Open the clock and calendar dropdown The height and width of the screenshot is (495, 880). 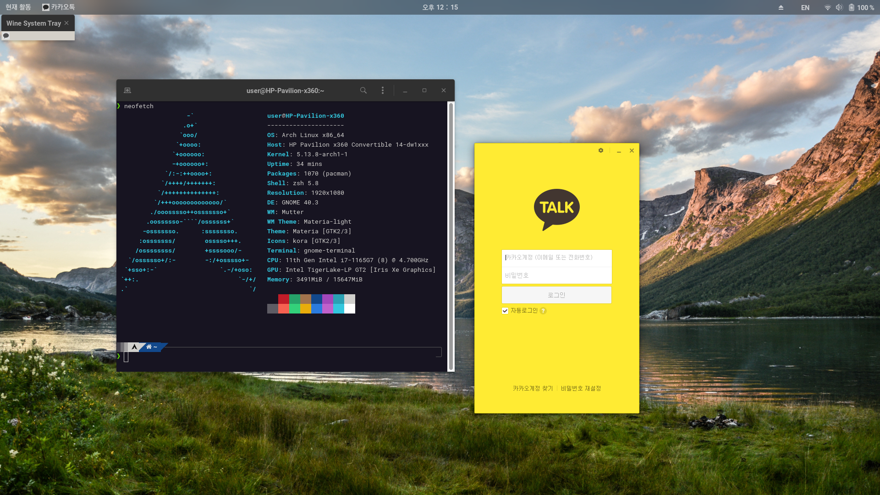click(440, 7)
